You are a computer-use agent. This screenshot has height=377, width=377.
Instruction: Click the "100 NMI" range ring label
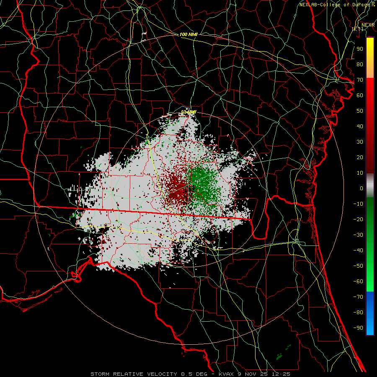tap(188, 34)
